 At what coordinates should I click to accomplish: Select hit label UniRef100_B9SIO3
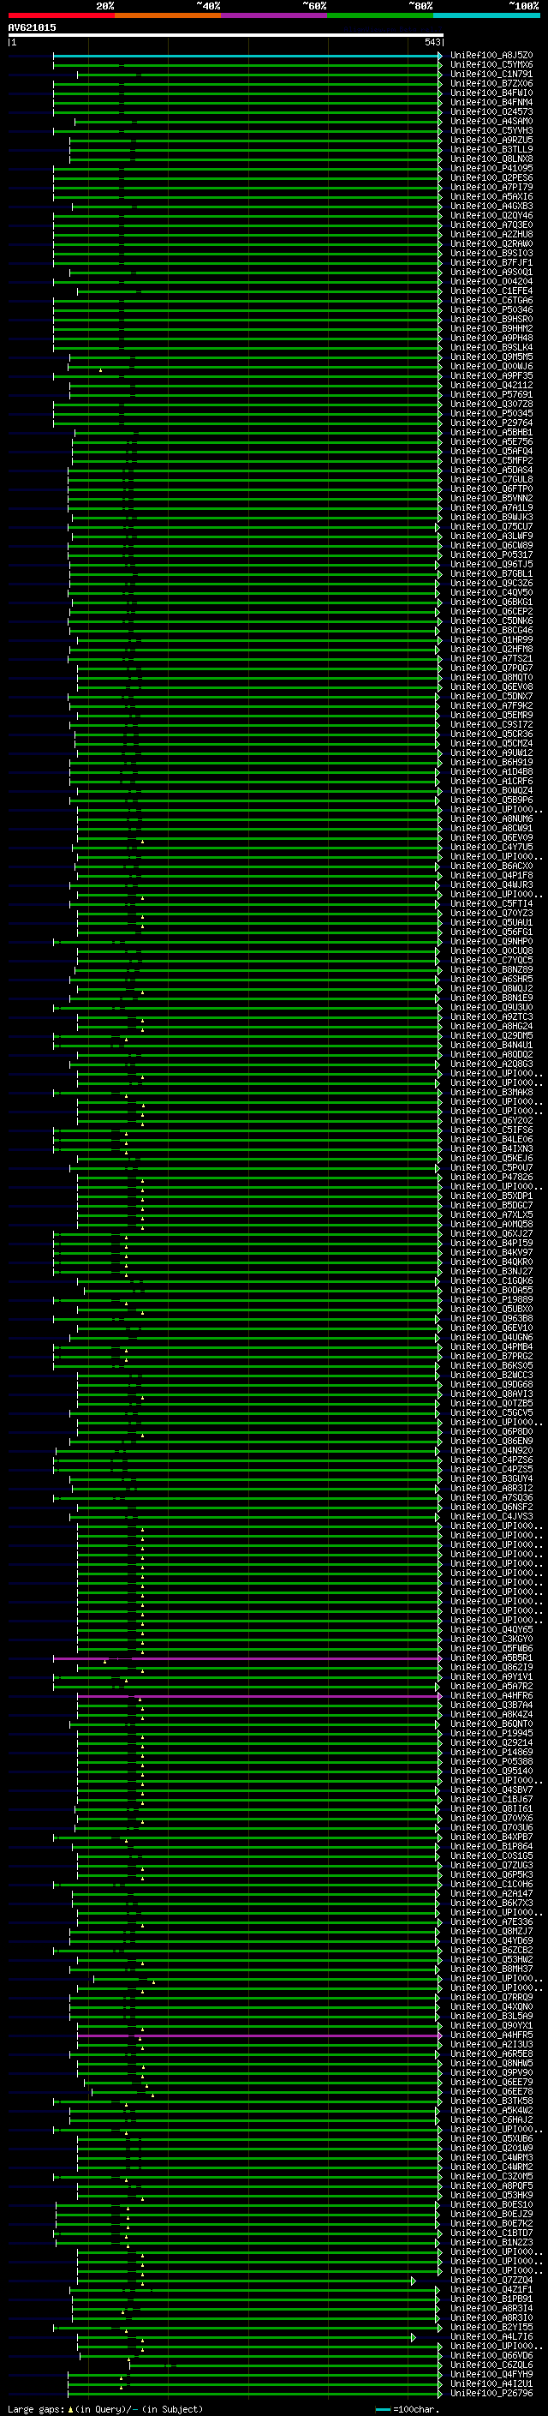point(491,253)
